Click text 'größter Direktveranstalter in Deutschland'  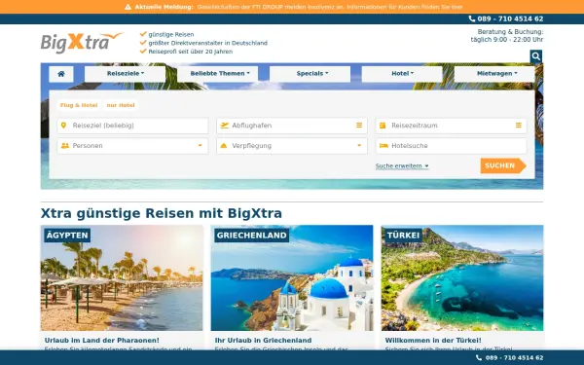pyautogui.click(x=208, y=43)
